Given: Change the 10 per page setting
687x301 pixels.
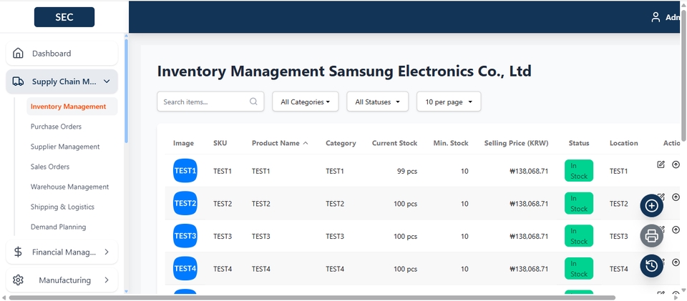Looking at the screenshot, I should click(449, 102).
